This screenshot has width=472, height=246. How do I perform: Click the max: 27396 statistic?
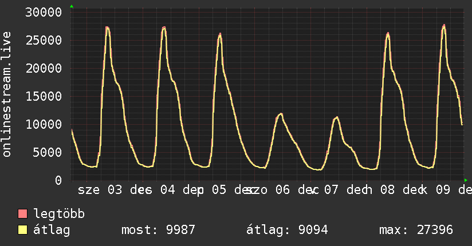(x=416, y=230)
